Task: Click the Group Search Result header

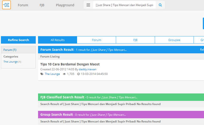Action: pos(56,114)
